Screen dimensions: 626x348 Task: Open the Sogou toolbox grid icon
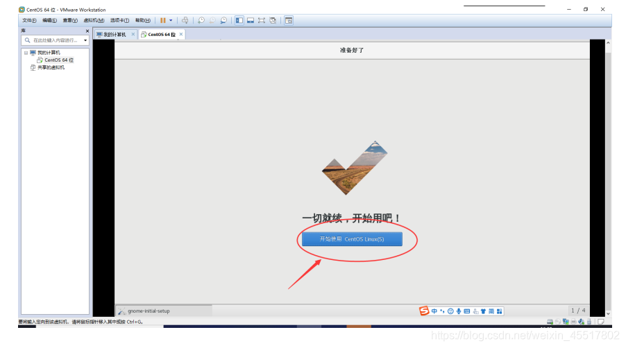click(x=500, y=311)
